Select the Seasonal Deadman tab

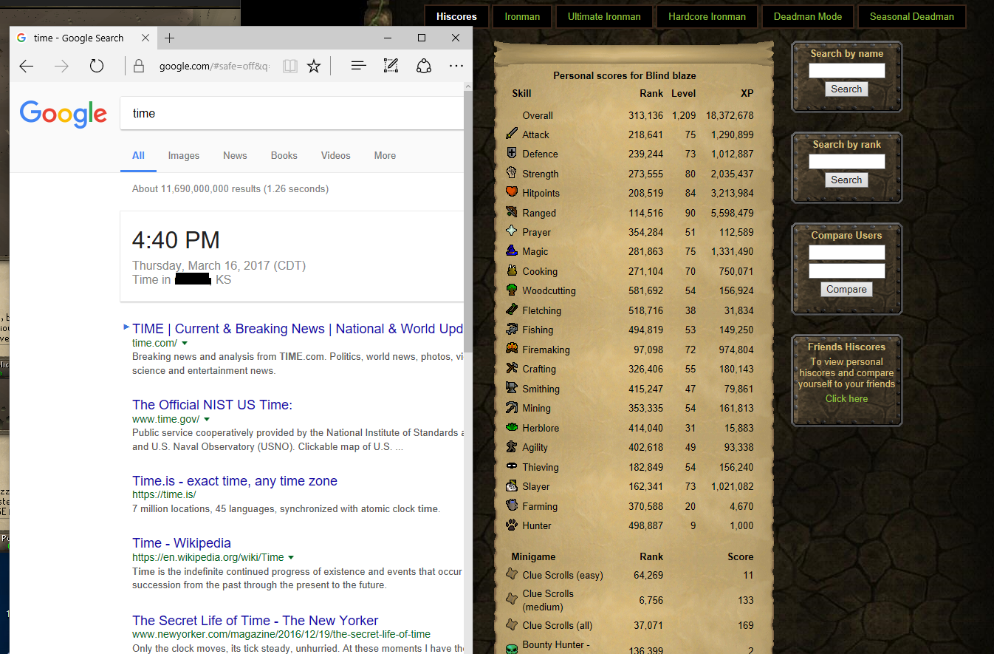(911, 16)
